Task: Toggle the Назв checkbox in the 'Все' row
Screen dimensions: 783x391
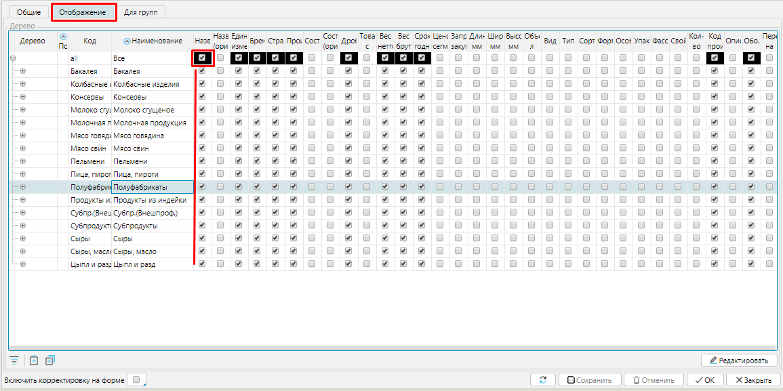Action: (202, 58)
